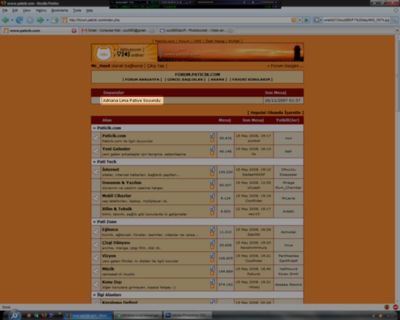Viewport: 400px width, 320px height.
Task: Click the RSS feed icon in address bar
Action: click(x=293, y=20)
